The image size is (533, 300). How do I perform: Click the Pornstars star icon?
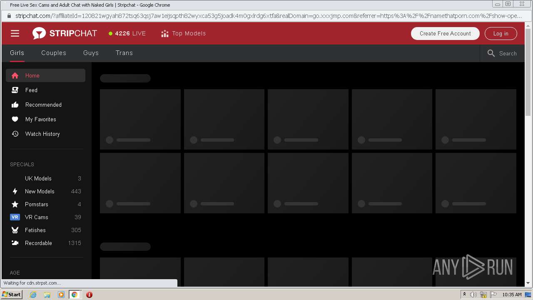tap(15, 204)
